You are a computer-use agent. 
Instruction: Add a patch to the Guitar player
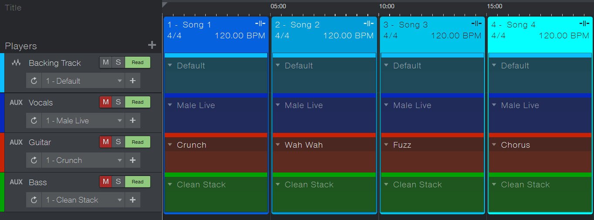click(133, 160)
